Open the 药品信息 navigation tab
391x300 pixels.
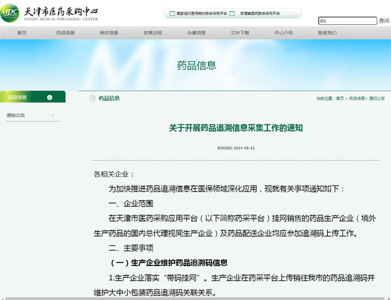(x=65, y=33)
